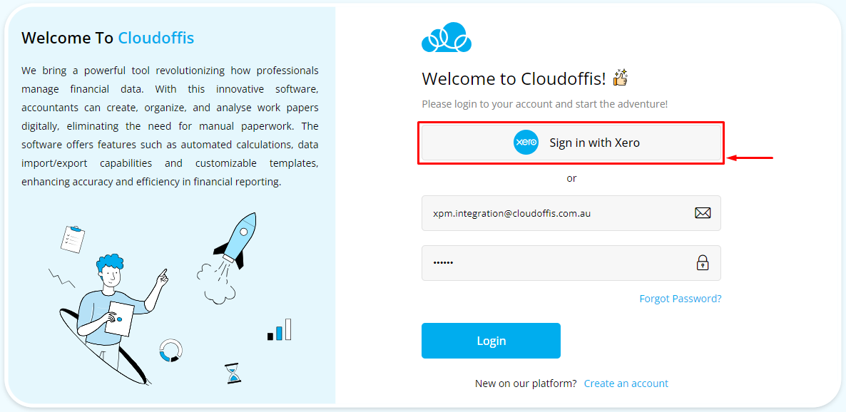
Task: Click the bar chart illustration
Action: (x=280, y=329)
